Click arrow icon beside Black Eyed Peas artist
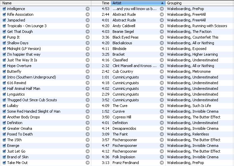Screen dimensions: 234x166 (x=162, y=37)
